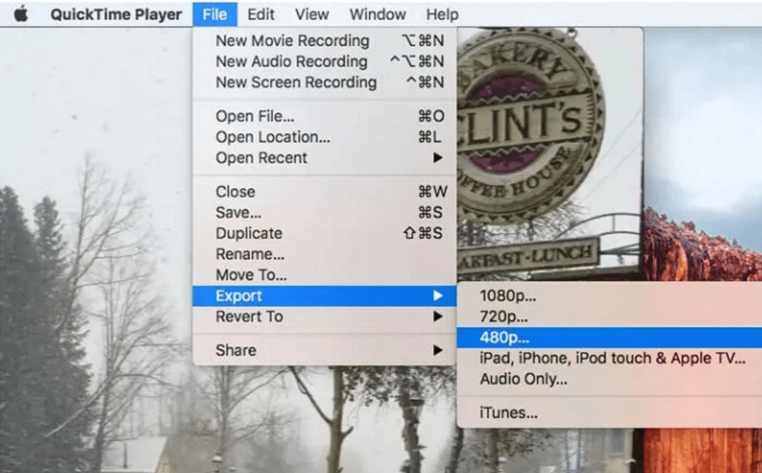Open the View menu
The width and height of the screenshot is (762, 473).
pyautogui.click(x=312, y=15)
